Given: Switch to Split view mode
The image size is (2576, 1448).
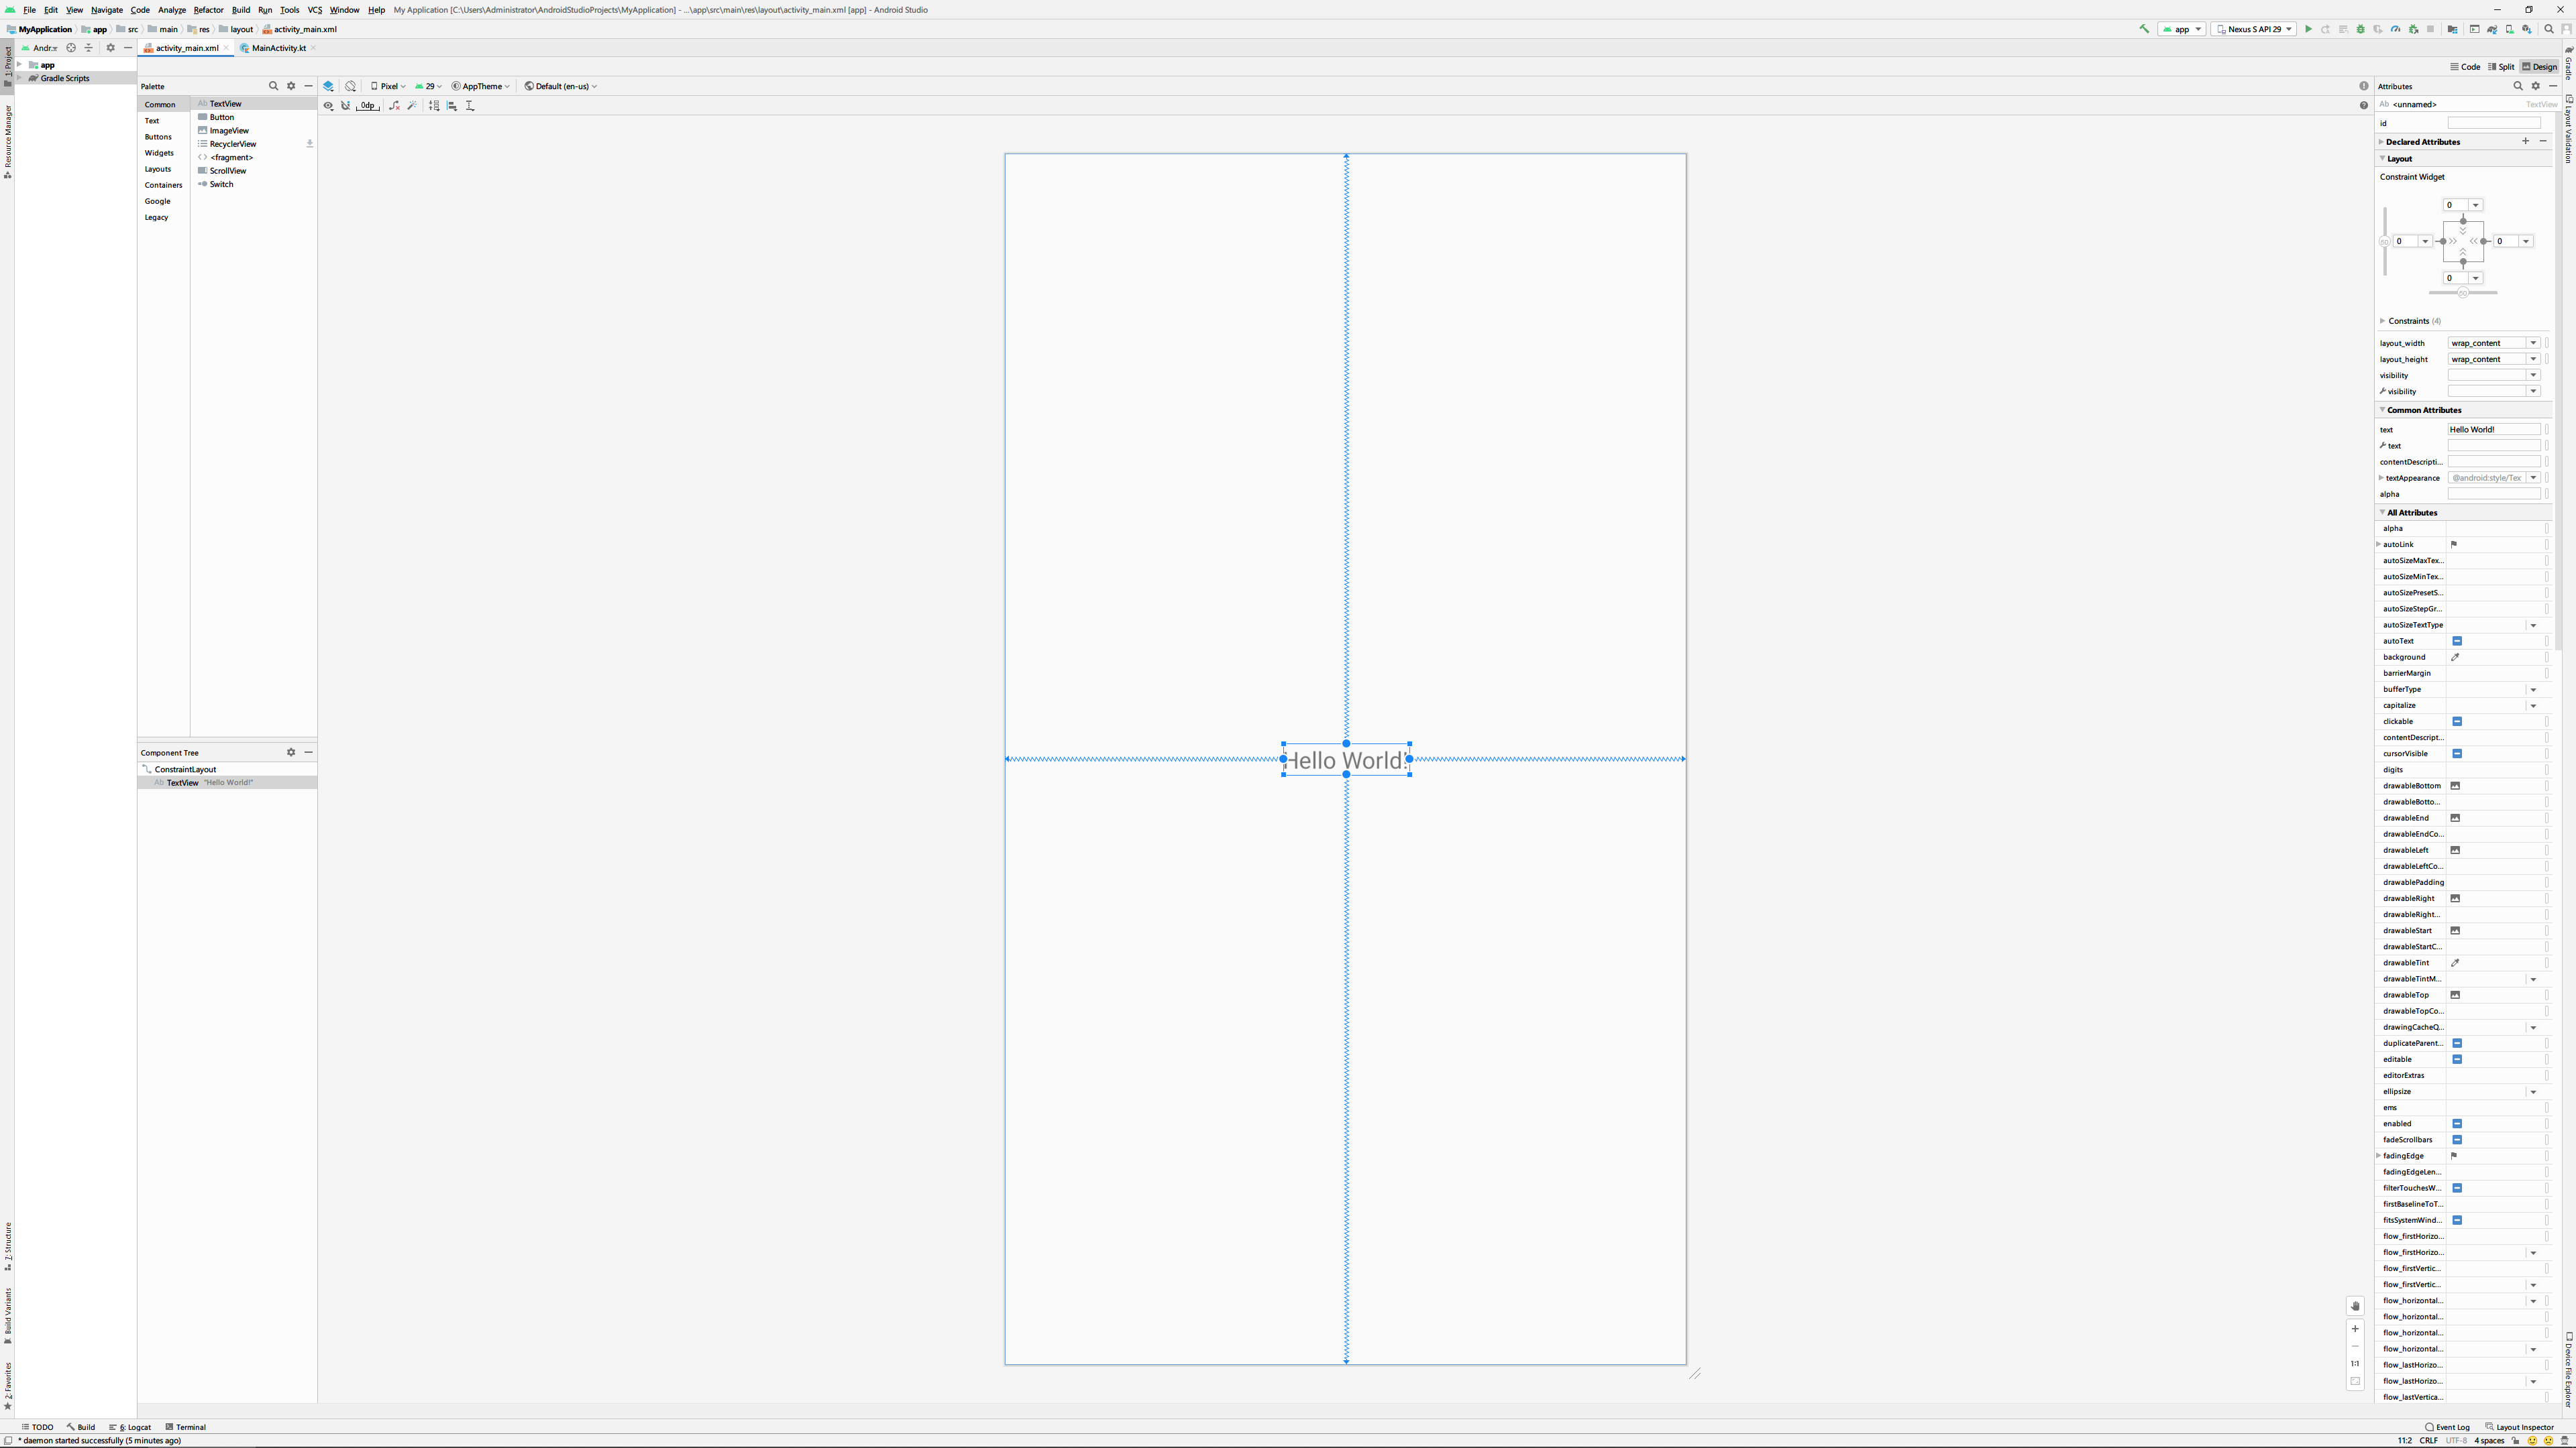Looking at the screenshot, I should coord(2500,67).
